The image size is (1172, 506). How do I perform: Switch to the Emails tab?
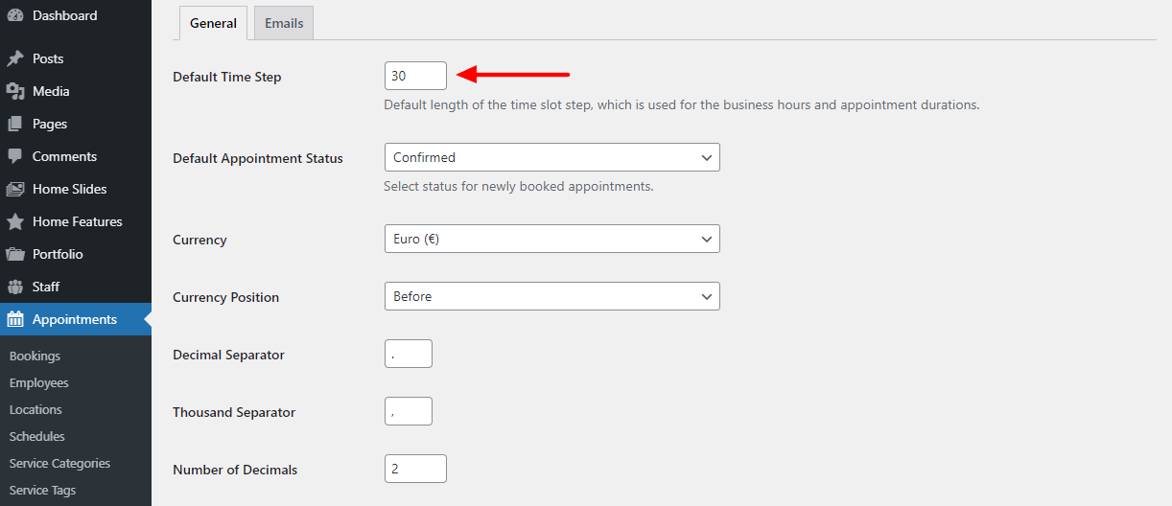(284, 23)
